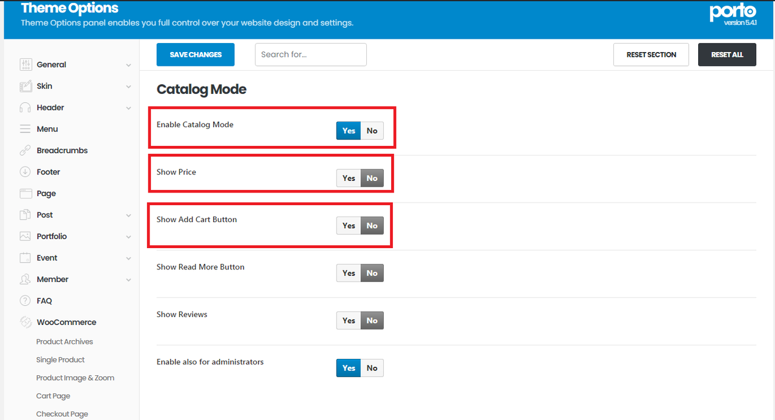This screenshot has width=775, height=420.
Task: Open Product Archives submenu item
Action: pos(65,342)
